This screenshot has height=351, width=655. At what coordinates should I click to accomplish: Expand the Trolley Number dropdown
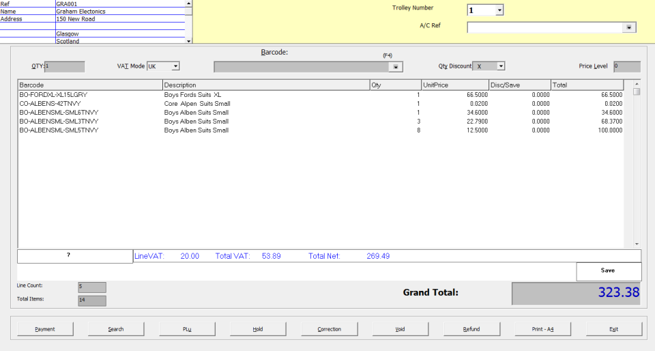point(499,10)
